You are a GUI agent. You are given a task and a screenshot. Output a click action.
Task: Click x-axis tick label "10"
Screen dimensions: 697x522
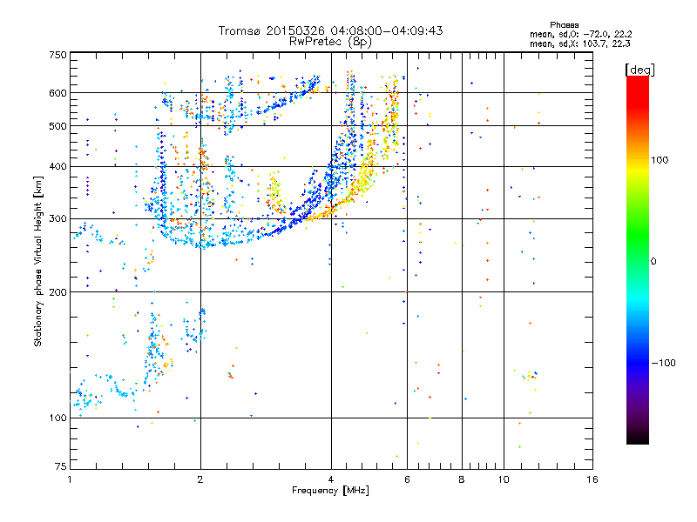[504, 479]
